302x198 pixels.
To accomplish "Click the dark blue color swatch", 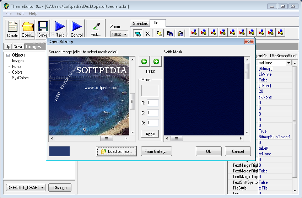I will tap(59, 151).
